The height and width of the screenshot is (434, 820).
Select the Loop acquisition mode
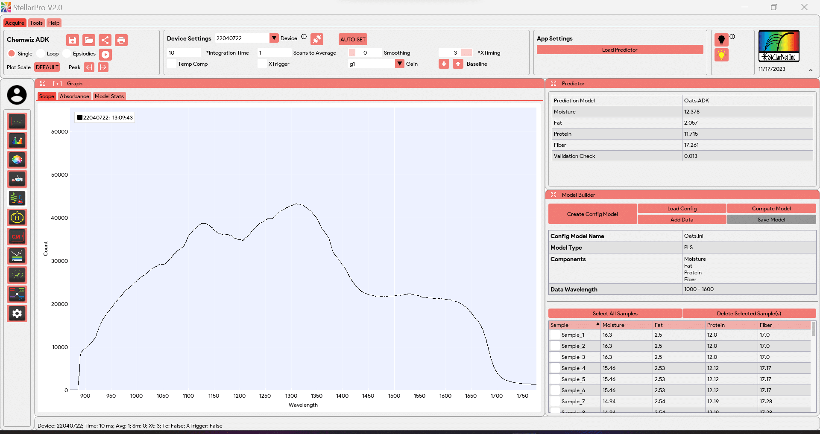[x=41, y=53]
